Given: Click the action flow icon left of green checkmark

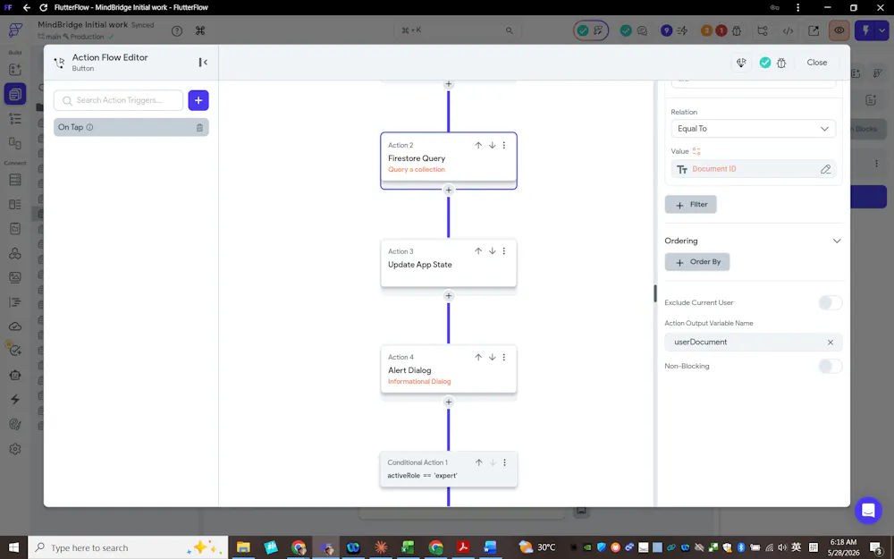Looking at the screenshot, I should (x=741, y=63).
